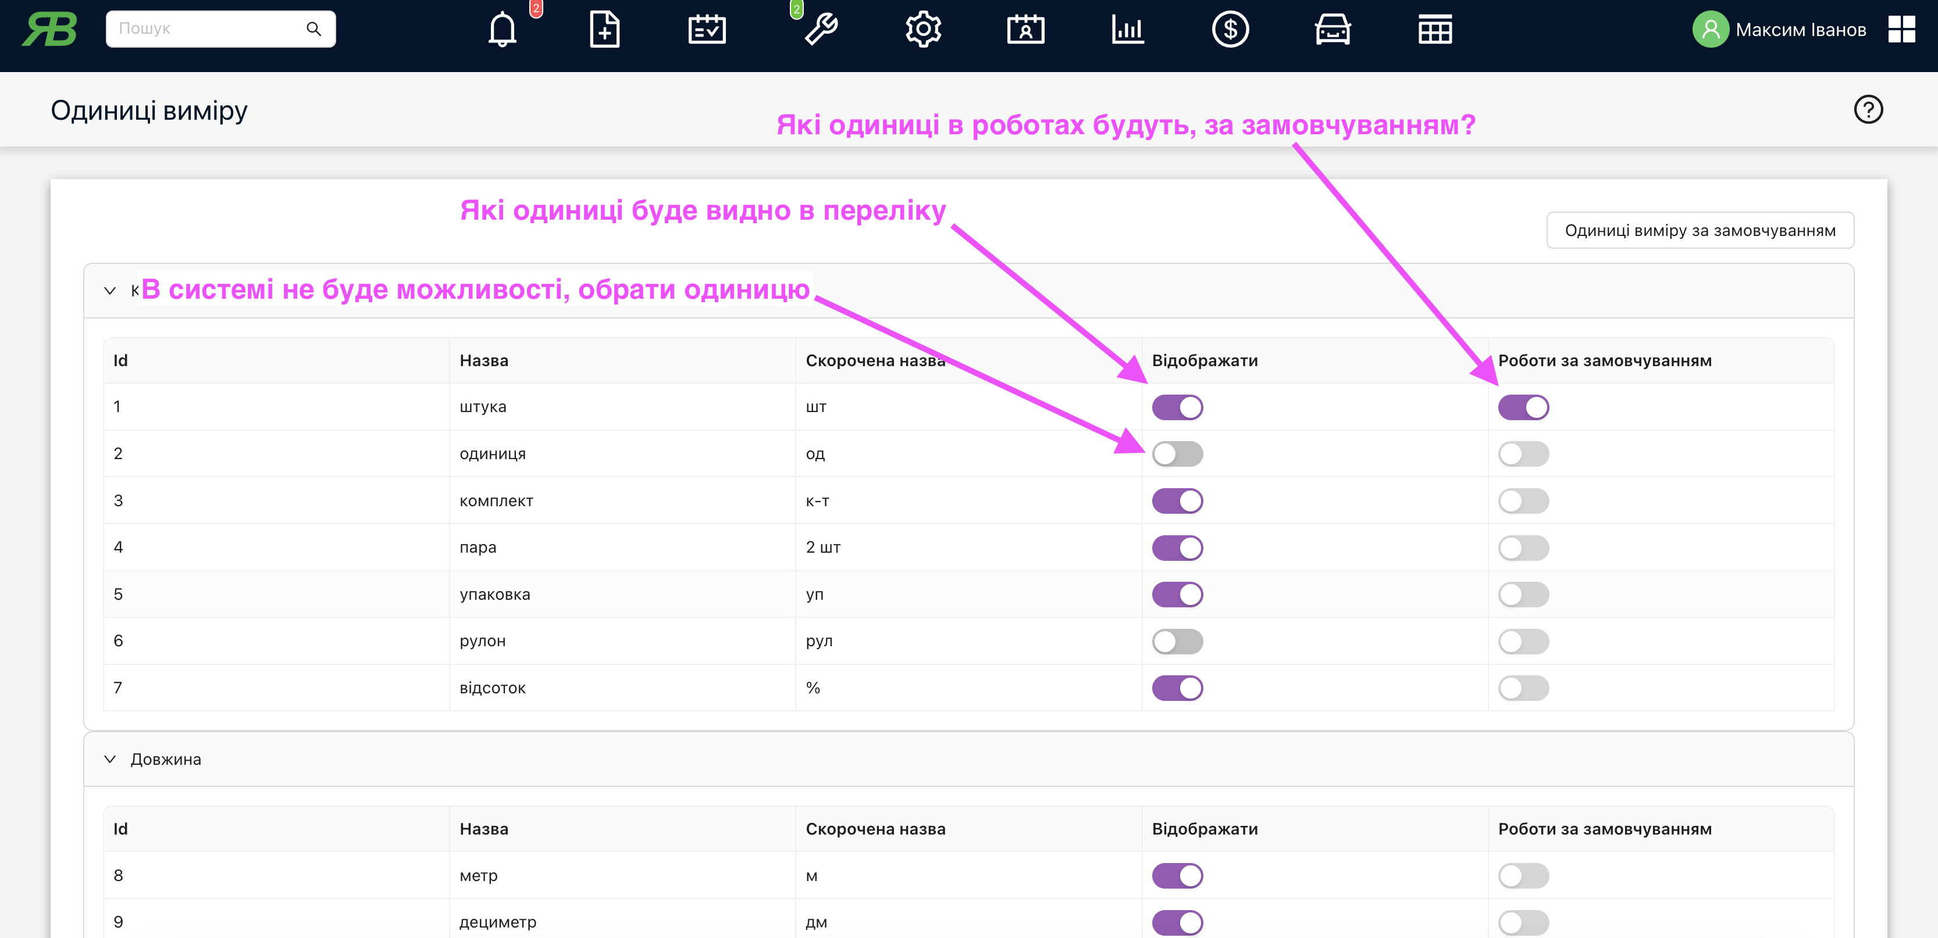Image resolution: width=1938 pixels, height=938 pixels.
Task: Turn on display toggle for рулон
Action: pyautogui.click(x=1177, y=641)
